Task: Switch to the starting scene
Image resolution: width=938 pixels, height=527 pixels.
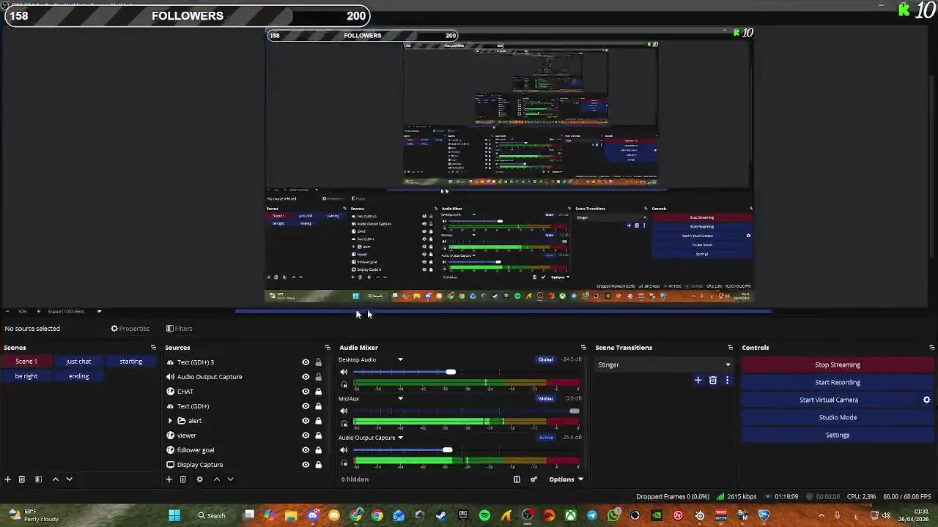Action: [x=131, y=362]
